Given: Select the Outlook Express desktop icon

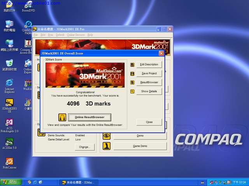Looking at the screenshot, I should (x=28, y=66).
